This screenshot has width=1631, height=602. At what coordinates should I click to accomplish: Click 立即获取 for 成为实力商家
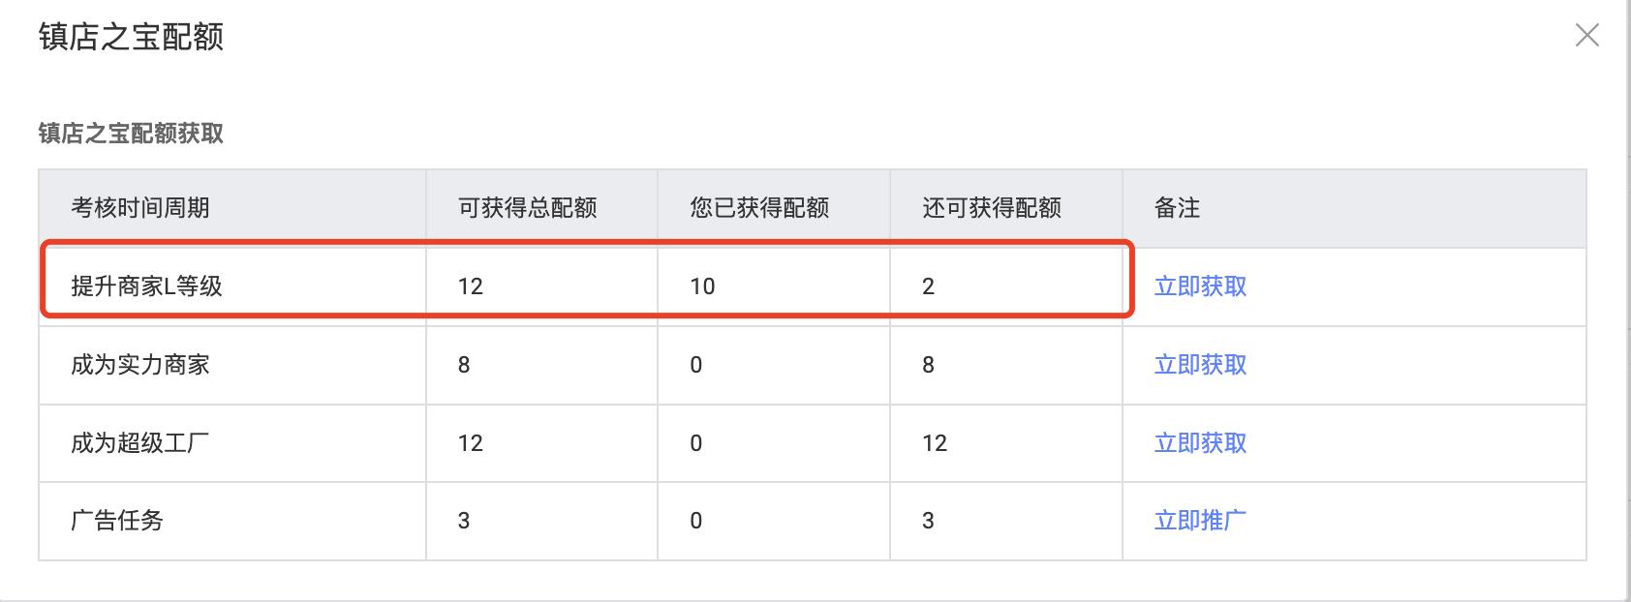1200,365
